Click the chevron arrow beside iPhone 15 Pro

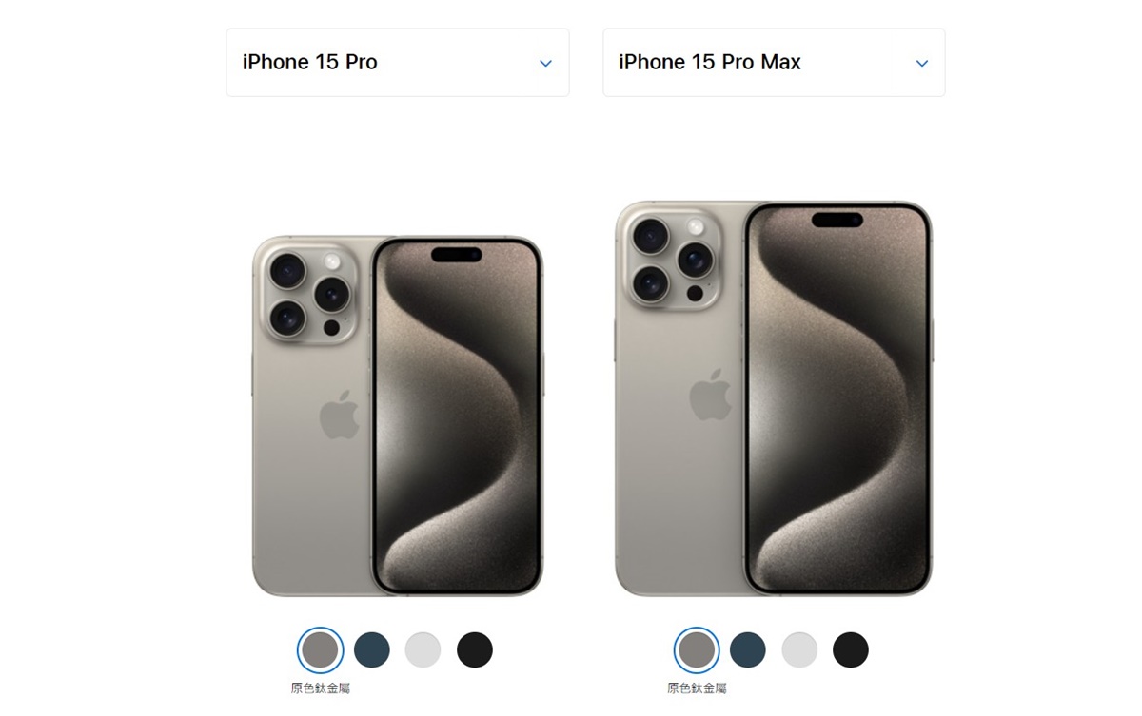pyautogui.click(x=545, y=64)
